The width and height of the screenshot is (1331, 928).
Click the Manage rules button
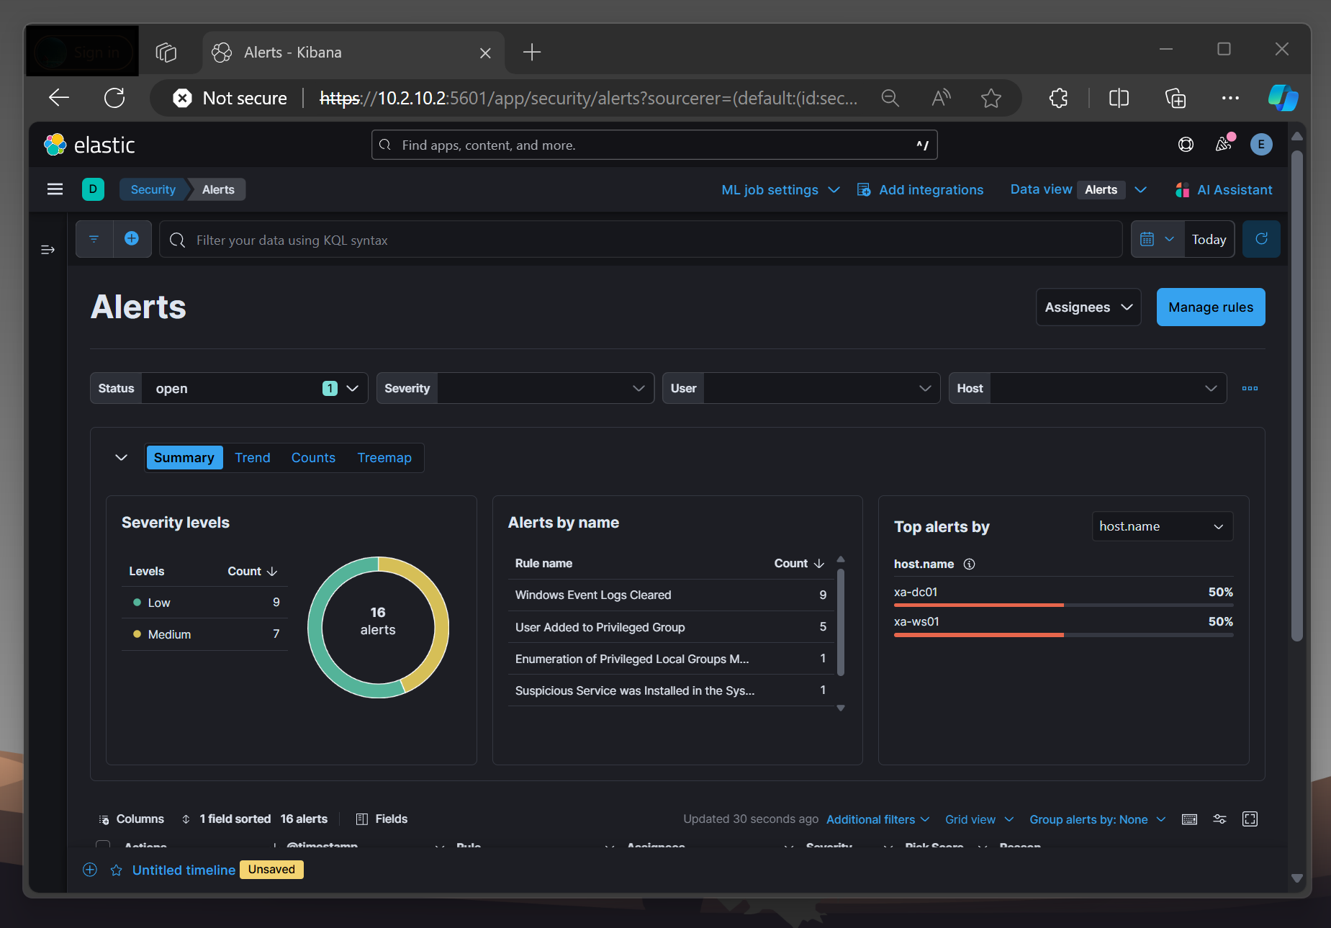(1211, 307)
